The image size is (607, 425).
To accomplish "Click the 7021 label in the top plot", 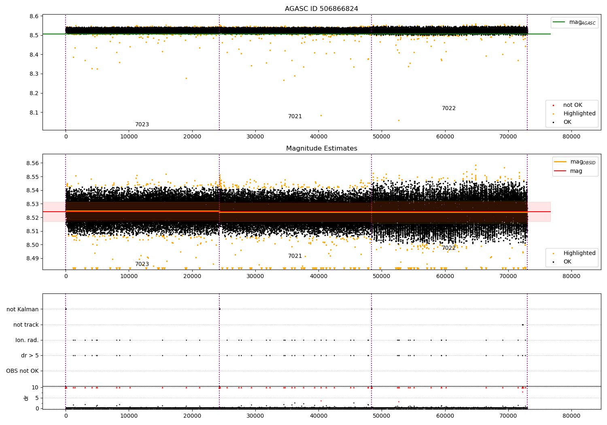I will click(x=295, y=117).
